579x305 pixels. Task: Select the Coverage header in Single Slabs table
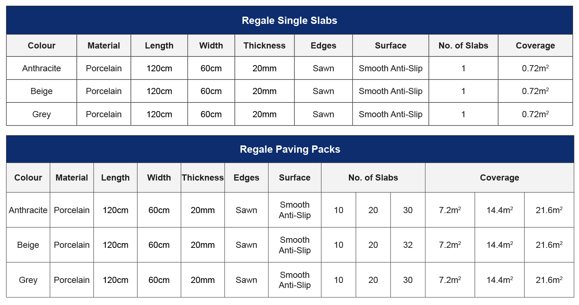pyautogui.click(x=535, y=46)
